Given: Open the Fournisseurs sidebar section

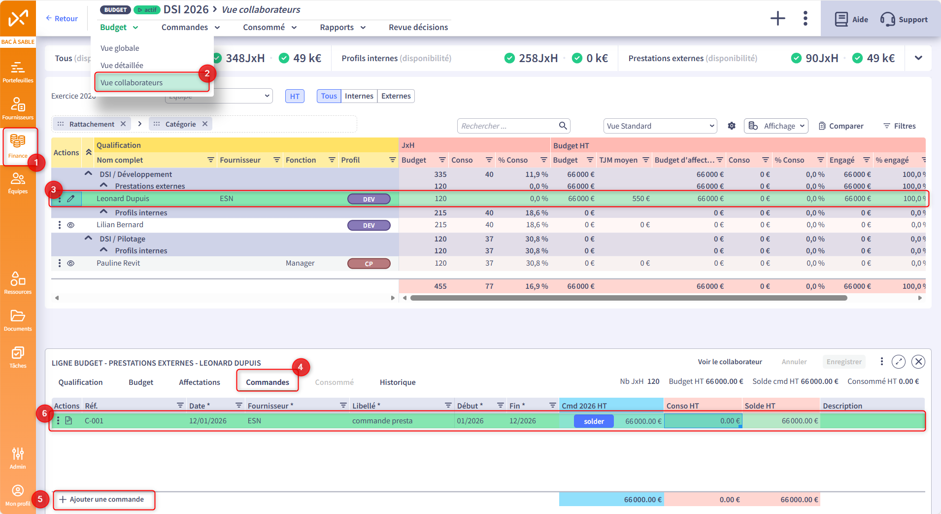Looking at the screenshot, I should point(18,108).
